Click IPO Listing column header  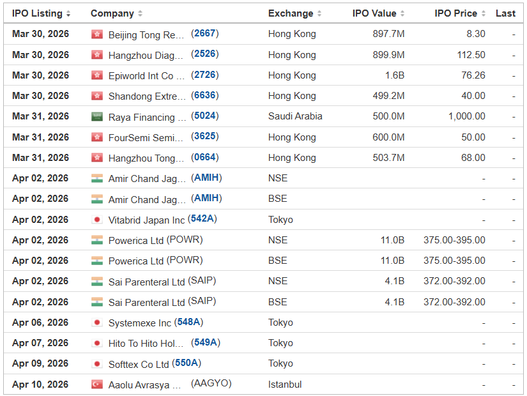(41, 13)
